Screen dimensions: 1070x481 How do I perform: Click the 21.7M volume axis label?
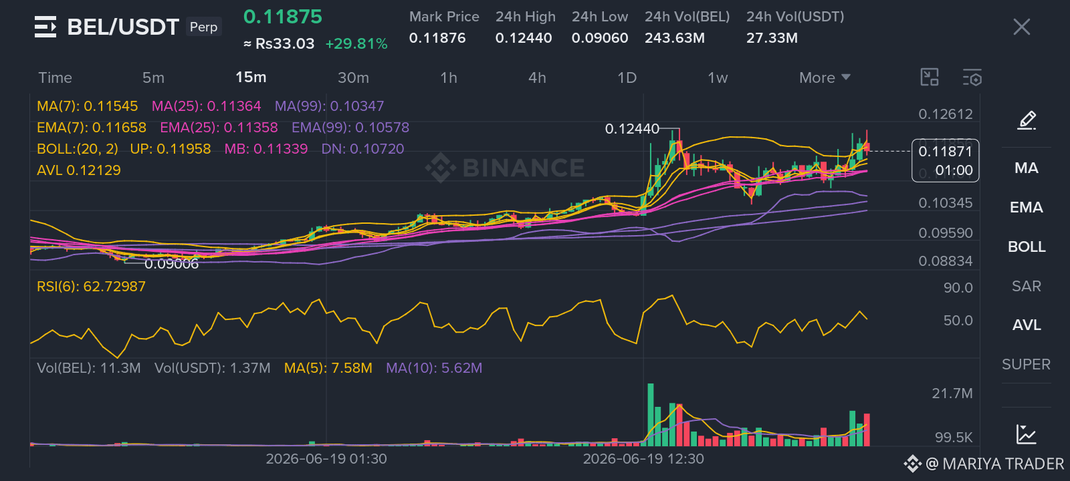(952, 393)
